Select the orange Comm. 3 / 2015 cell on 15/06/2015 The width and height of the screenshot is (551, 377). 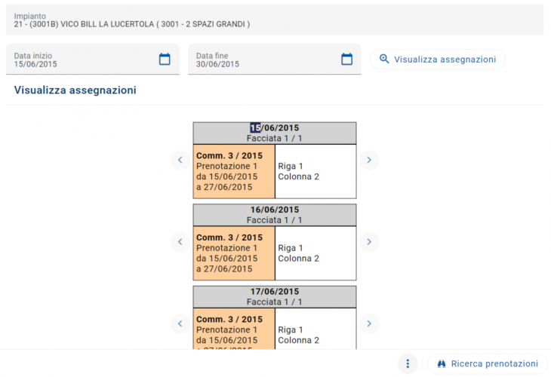click(x=234, y=171)
